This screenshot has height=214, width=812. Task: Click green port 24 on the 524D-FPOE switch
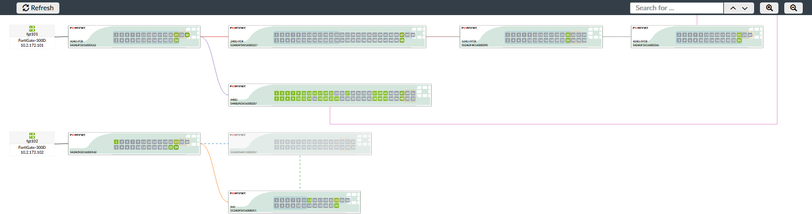point(568,40)
